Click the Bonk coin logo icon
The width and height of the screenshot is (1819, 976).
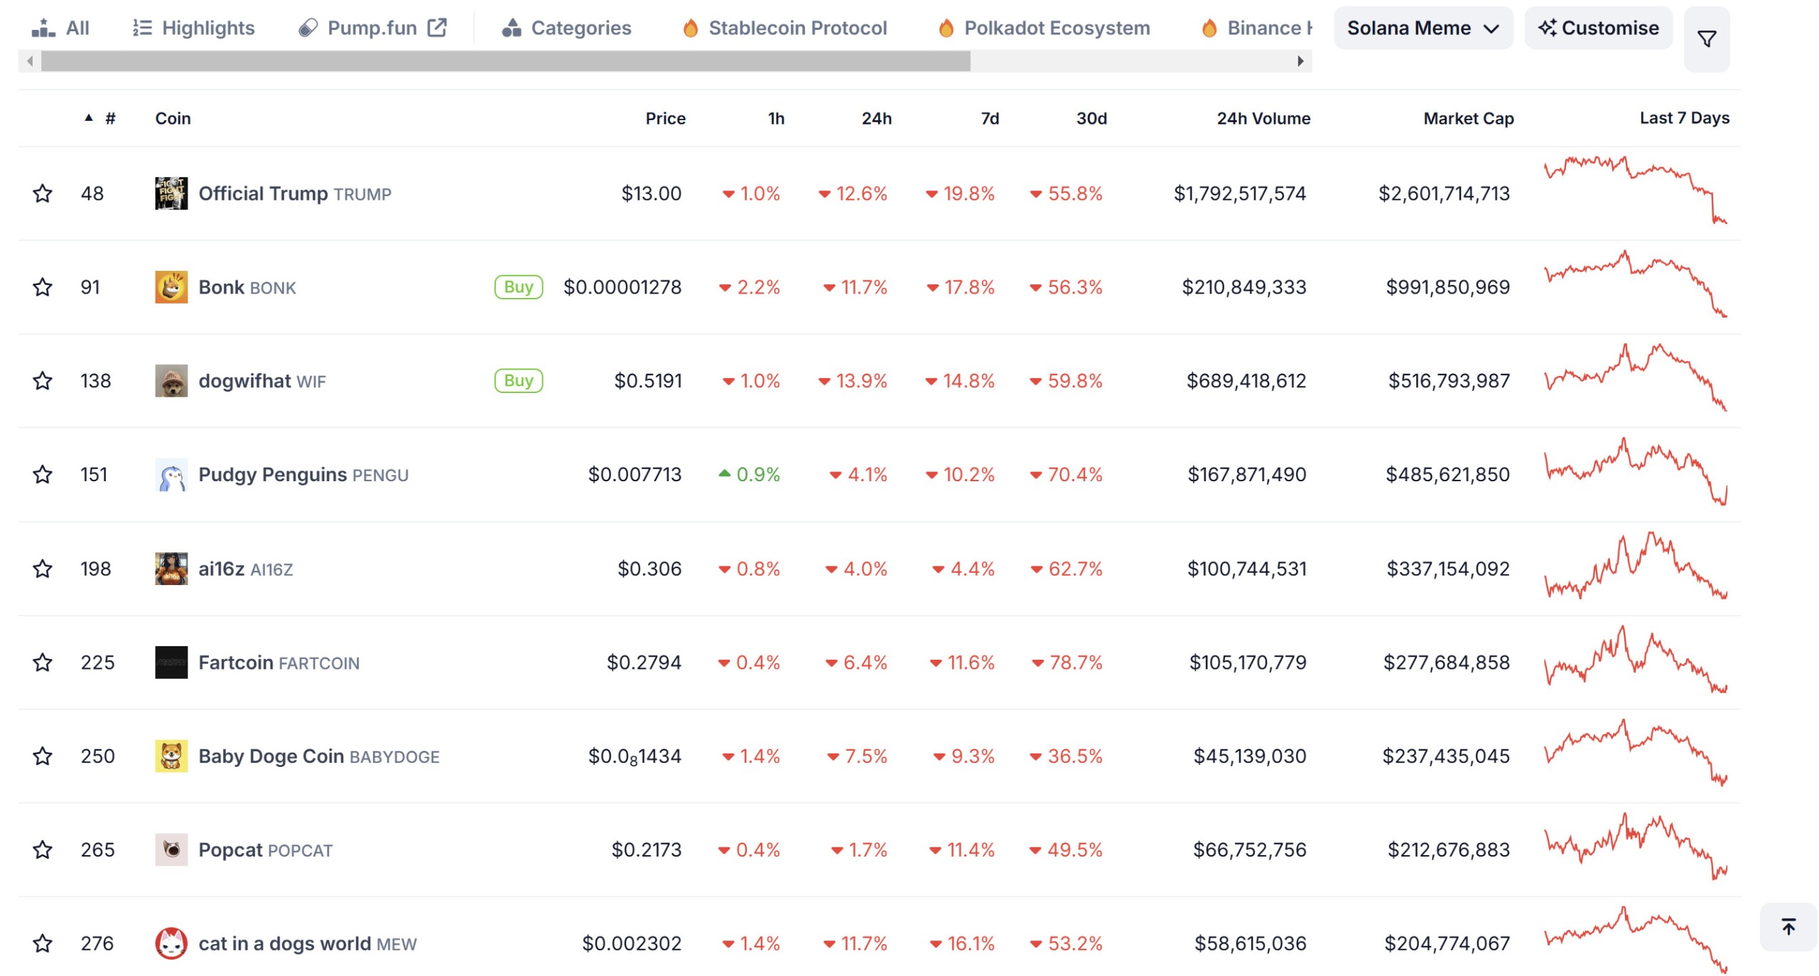171,286
